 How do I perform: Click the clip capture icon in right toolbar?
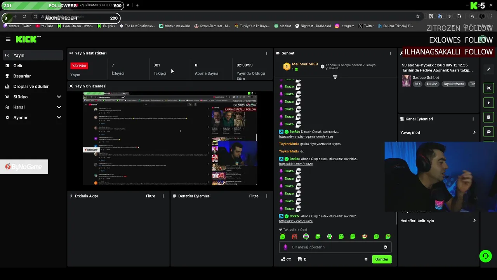[489, 88]
